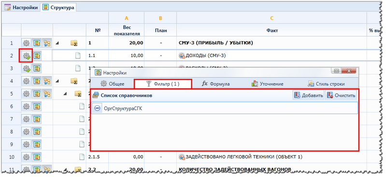Collapse the tree node in row 4
This screenshot has width=386, height=177.
[57, 81]
